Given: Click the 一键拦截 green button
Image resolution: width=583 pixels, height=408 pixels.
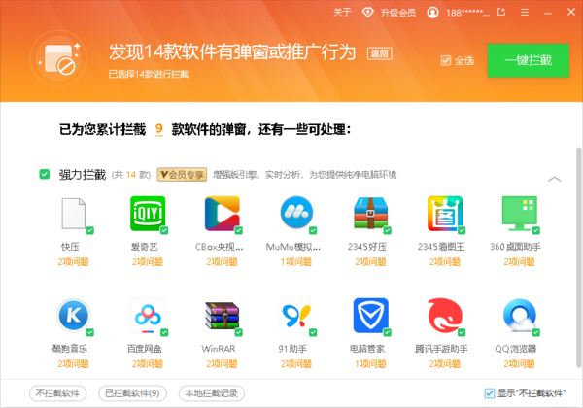Looking at the screenshot, I should click(528, 60).
